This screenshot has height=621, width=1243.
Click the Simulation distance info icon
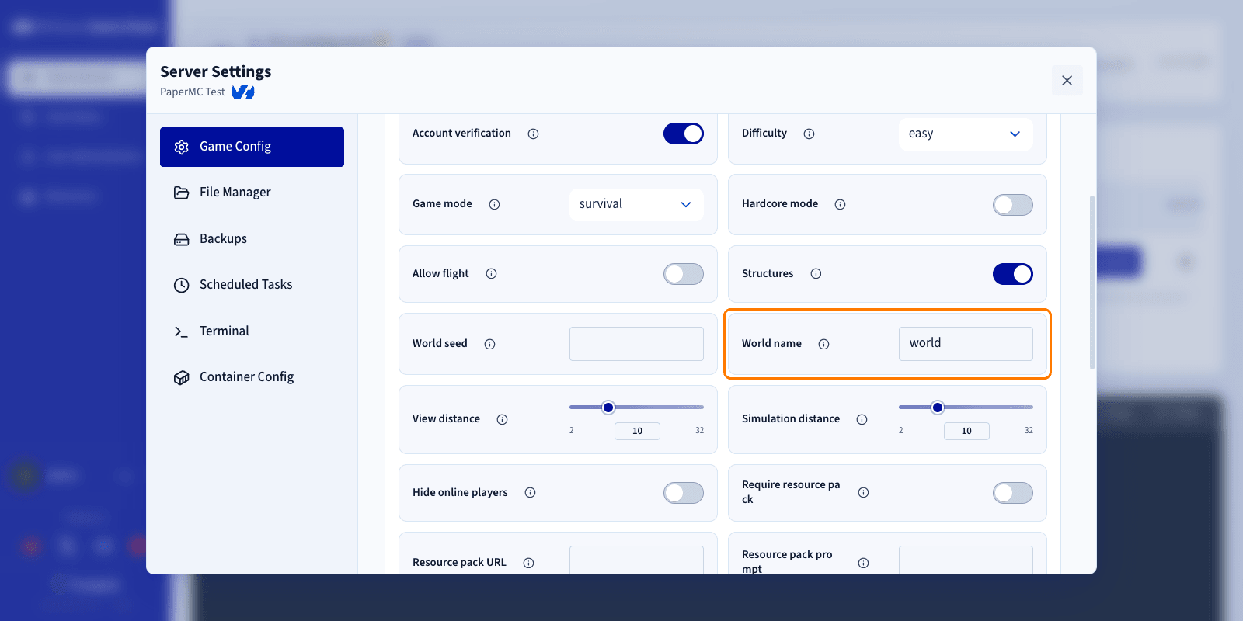pos(862,419)
